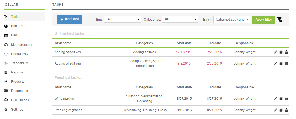
Task: Click the Apply filter button
Action: click(x=263, y=20)
